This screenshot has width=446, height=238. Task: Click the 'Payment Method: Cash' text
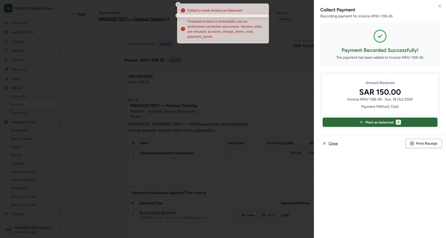tap(380, 106)
